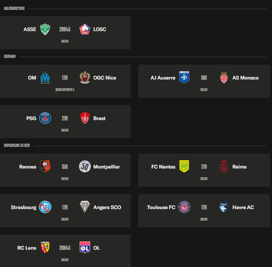The height and width of the screenshot is (267, 272).
Task: Open the Reims team name link
Action: [x=239, y=167]
